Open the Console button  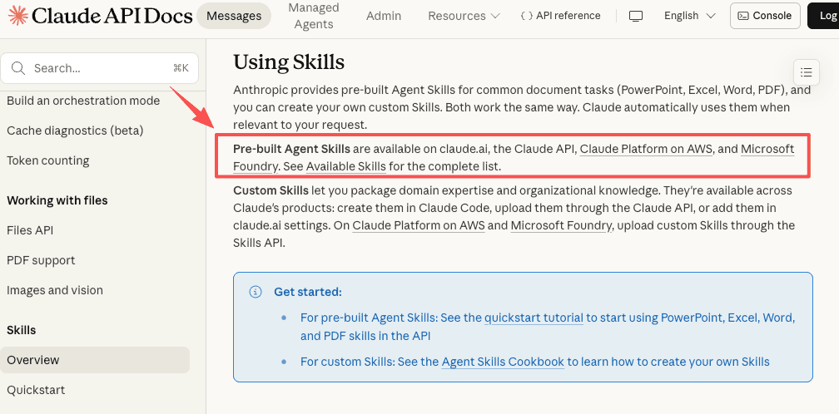tap(765, 16)
